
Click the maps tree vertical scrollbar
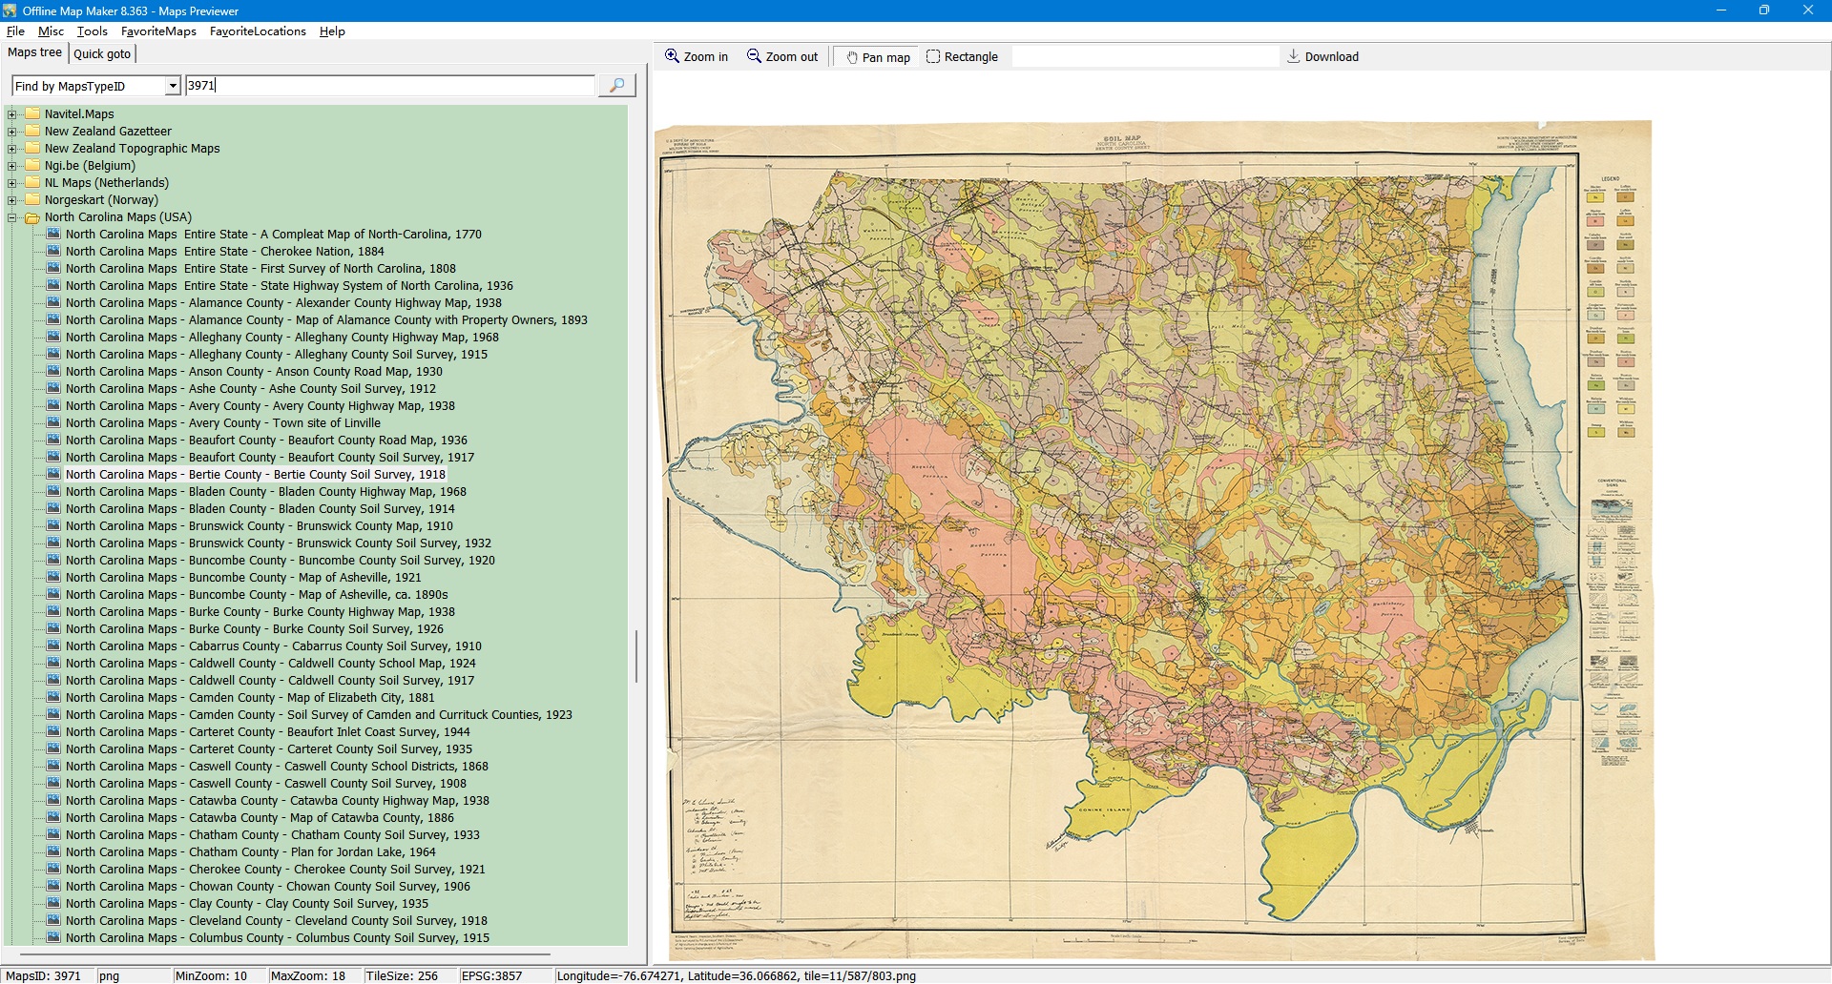click(x=636, y=656)
